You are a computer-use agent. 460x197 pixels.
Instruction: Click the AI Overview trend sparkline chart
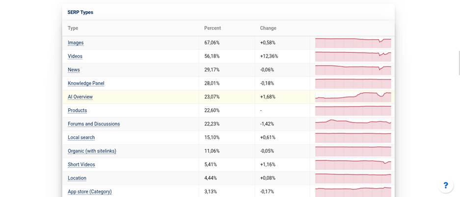353,97
